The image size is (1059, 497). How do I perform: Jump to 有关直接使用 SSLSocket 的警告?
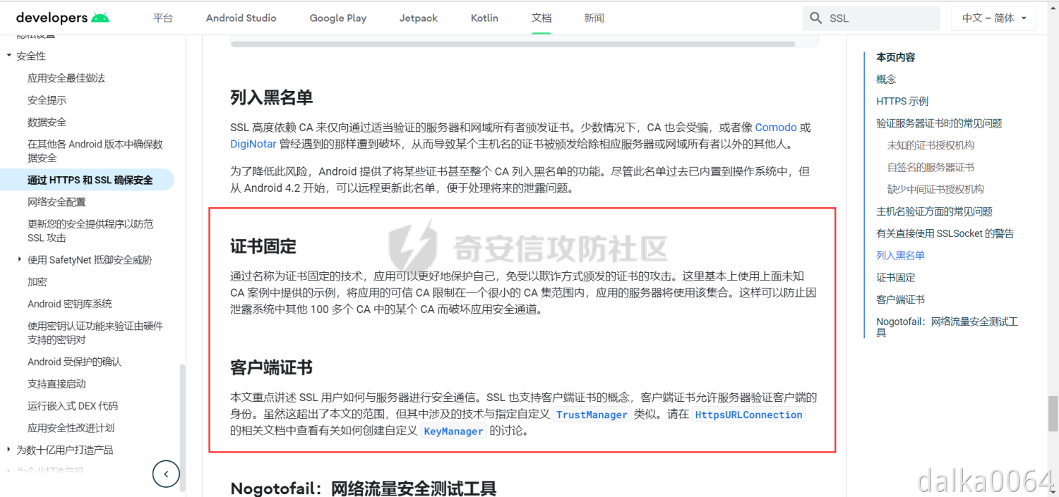pos(945,233)
